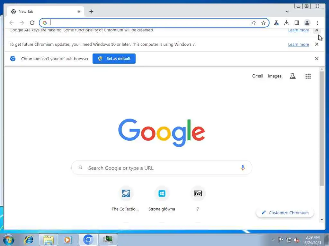Screen dimensions: 329x246
Task: Click the Chromium logo in default-browser bar
Action: coord(13,59)
